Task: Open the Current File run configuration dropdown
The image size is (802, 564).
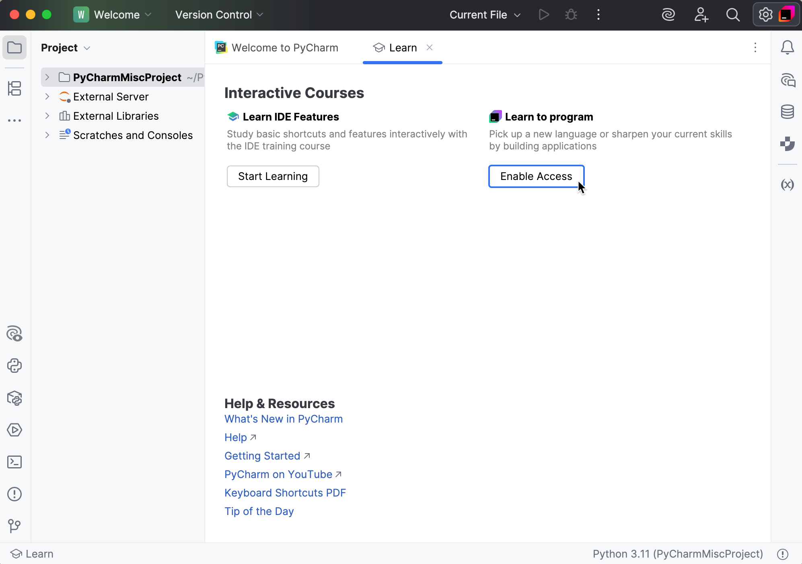Action: point(485,14)
